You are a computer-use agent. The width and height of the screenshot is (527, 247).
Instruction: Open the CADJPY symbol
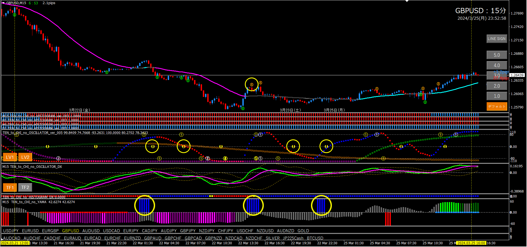(x=150, y=231)
